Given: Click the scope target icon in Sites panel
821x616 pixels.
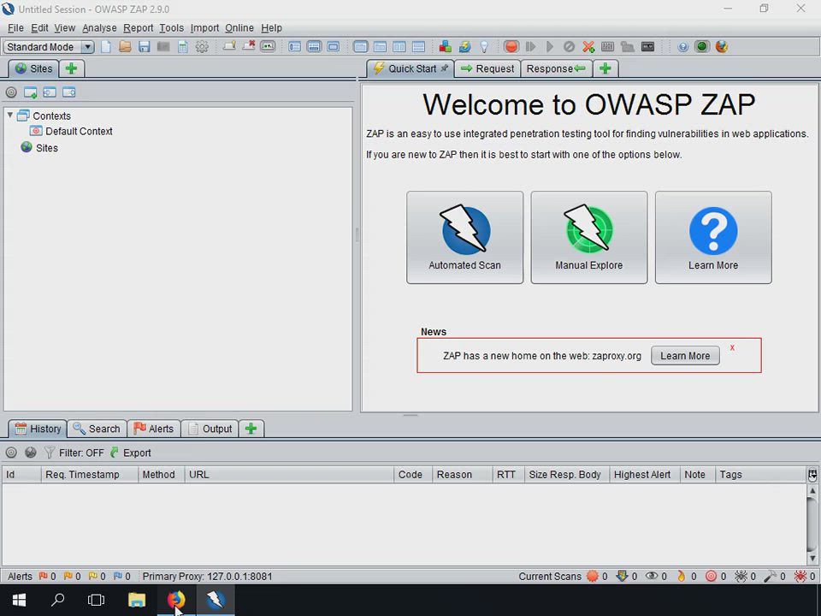Looking at the screenshot, I should [11, 92].
